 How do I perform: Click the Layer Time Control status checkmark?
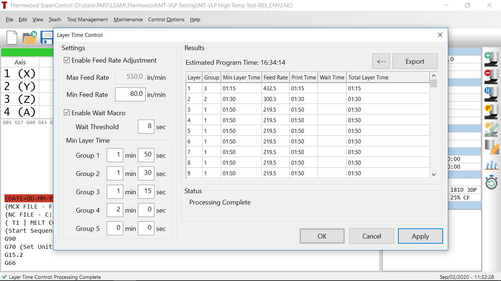tap(5, 277)
